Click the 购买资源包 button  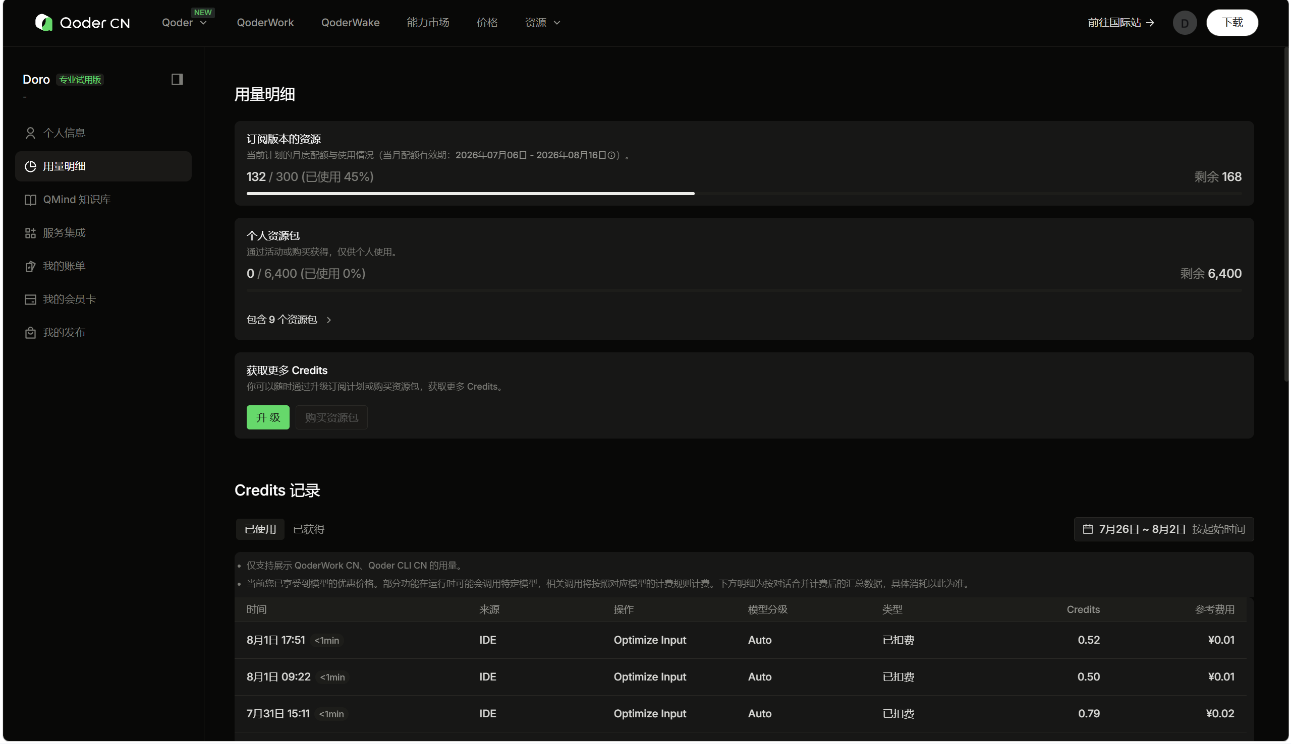pos(331,417)
